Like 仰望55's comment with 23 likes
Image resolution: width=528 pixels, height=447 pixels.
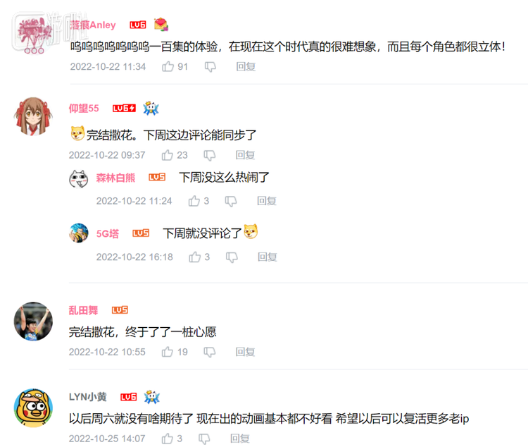[167, 155]
